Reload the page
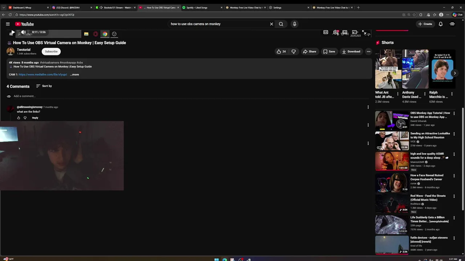465x261 pixels. (x=10, y=15)
